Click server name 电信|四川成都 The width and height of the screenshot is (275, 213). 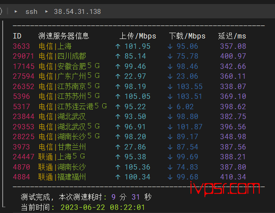[x=62, y=56]
